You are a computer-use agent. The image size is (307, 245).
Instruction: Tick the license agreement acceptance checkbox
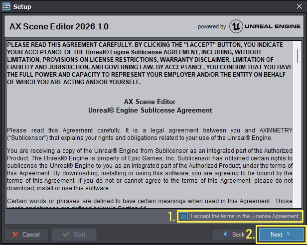(184, 216)
